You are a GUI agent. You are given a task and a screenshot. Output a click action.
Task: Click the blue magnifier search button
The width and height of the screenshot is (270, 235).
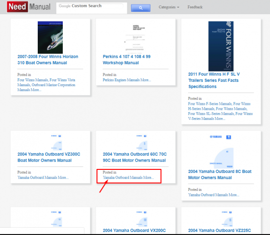(x=141, y=8)
